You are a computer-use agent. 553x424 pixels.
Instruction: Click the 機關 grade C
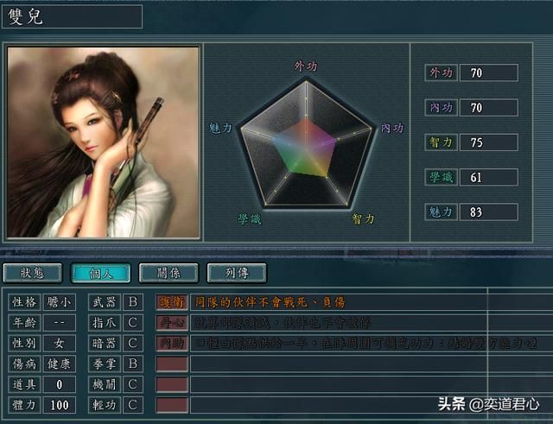pyautogui.click(x=133, y=384)
